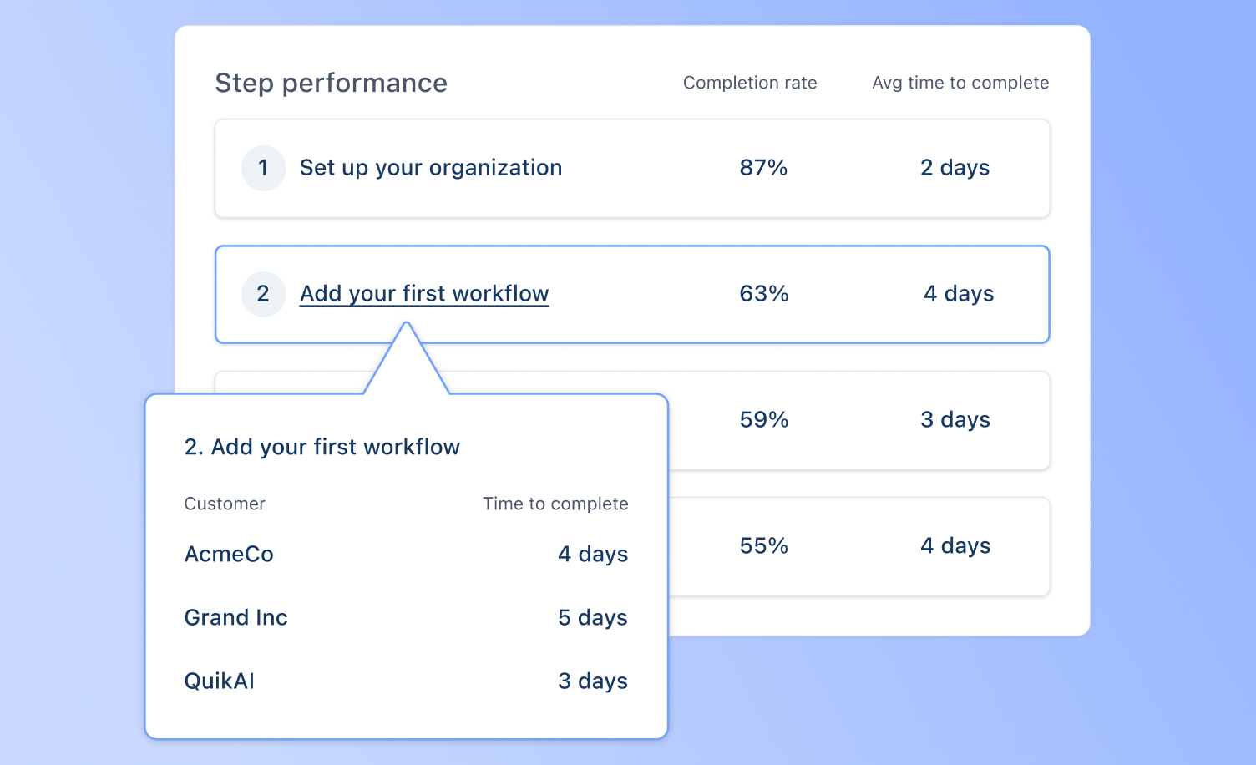Select 'Grand Inc' in the workflow tooltip

click(x=236, y=618)
